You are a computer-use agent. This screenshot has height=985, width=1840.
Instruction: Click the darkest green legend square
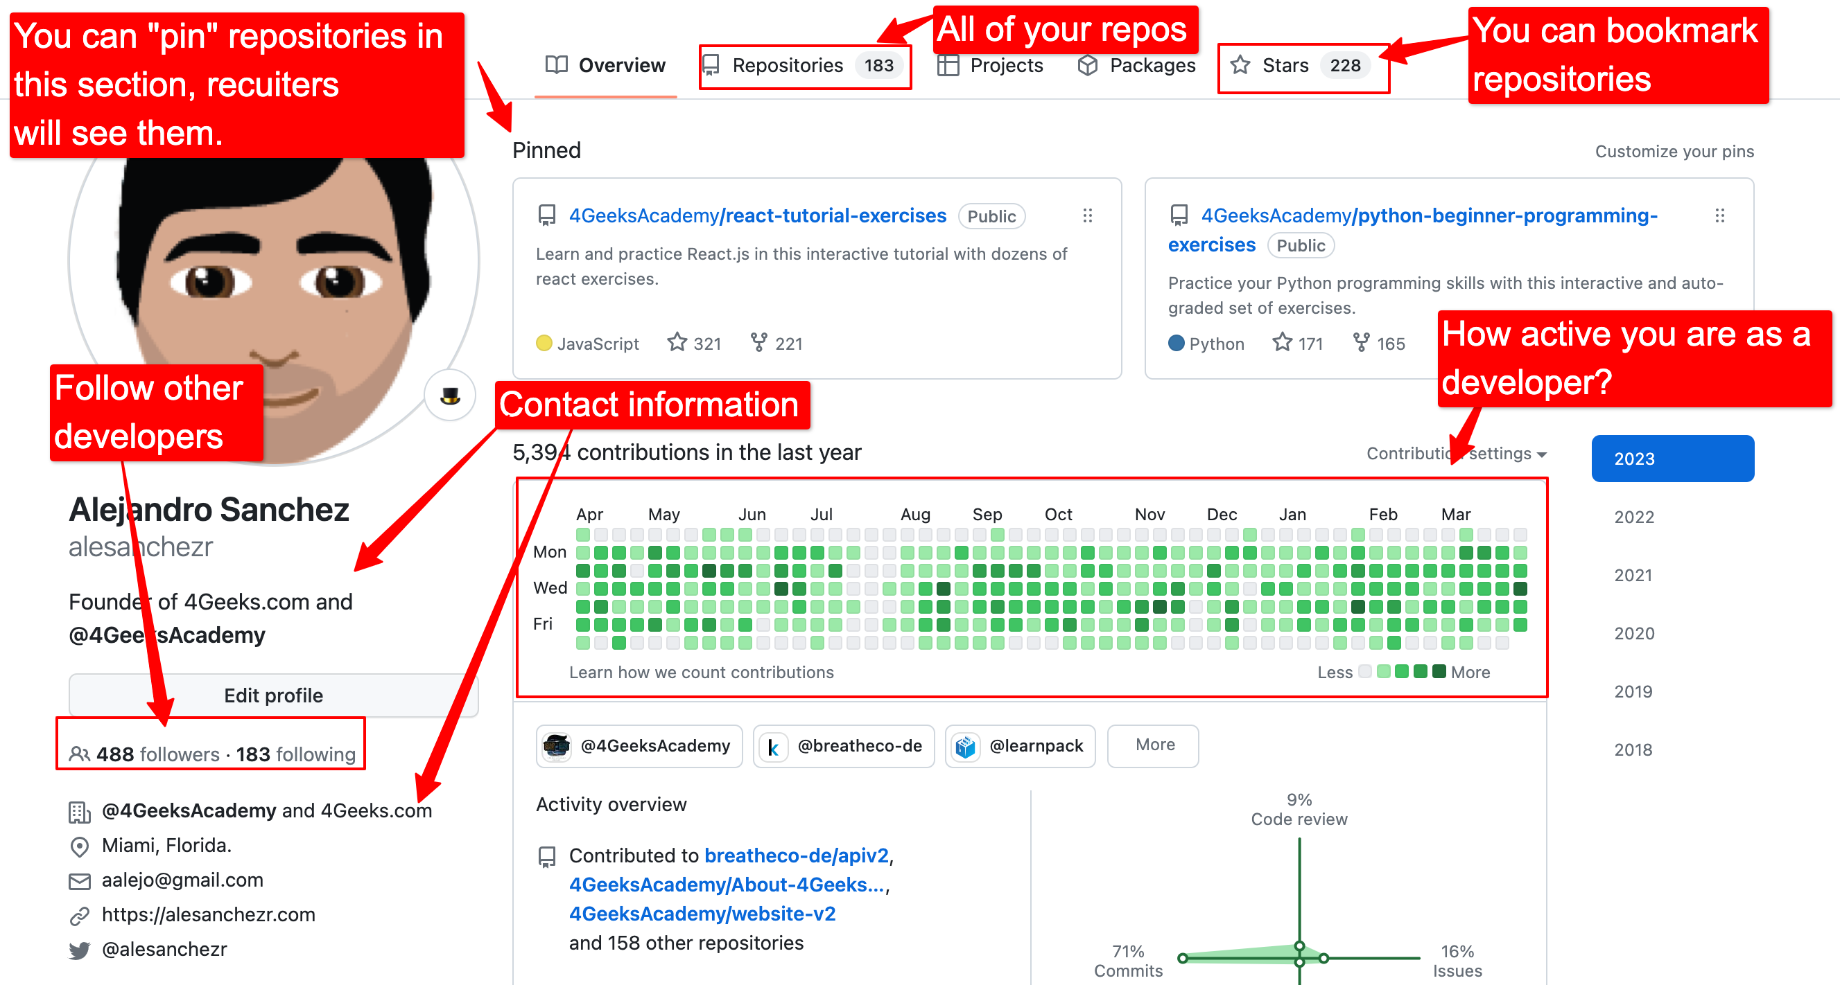point(1439,671)
